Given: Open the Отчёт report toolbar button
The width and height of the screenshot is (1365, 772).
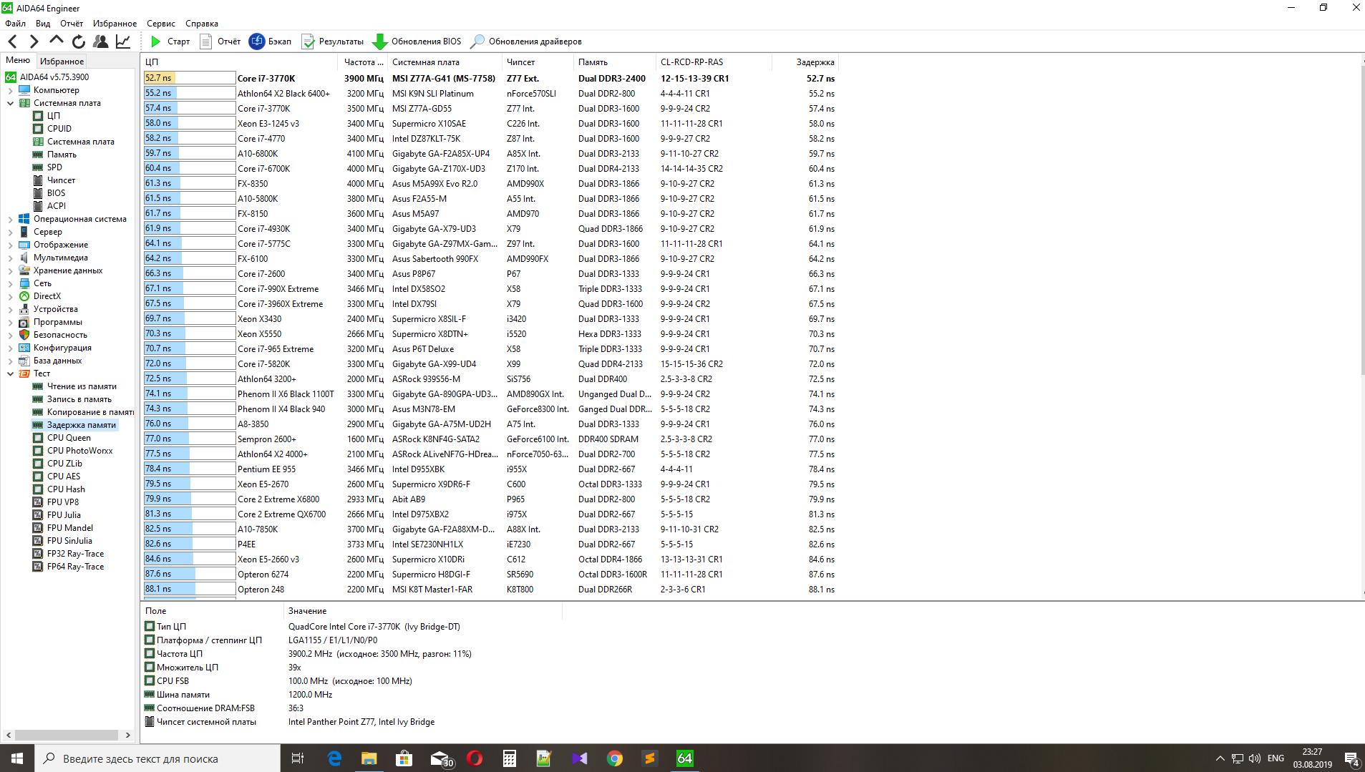Looking at the screenshot, I should pyautogui.click(x=220, y=41).
